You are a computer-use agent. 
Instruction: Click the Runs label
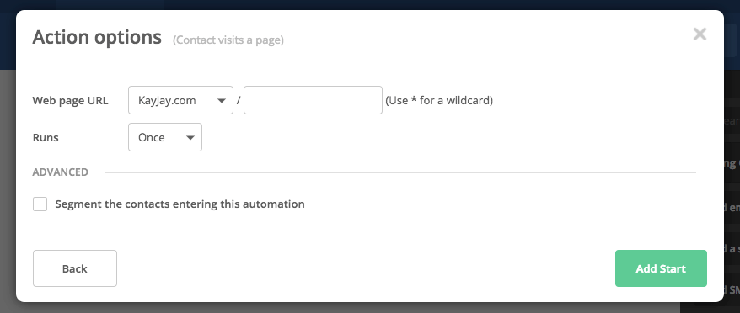(46, 138)
